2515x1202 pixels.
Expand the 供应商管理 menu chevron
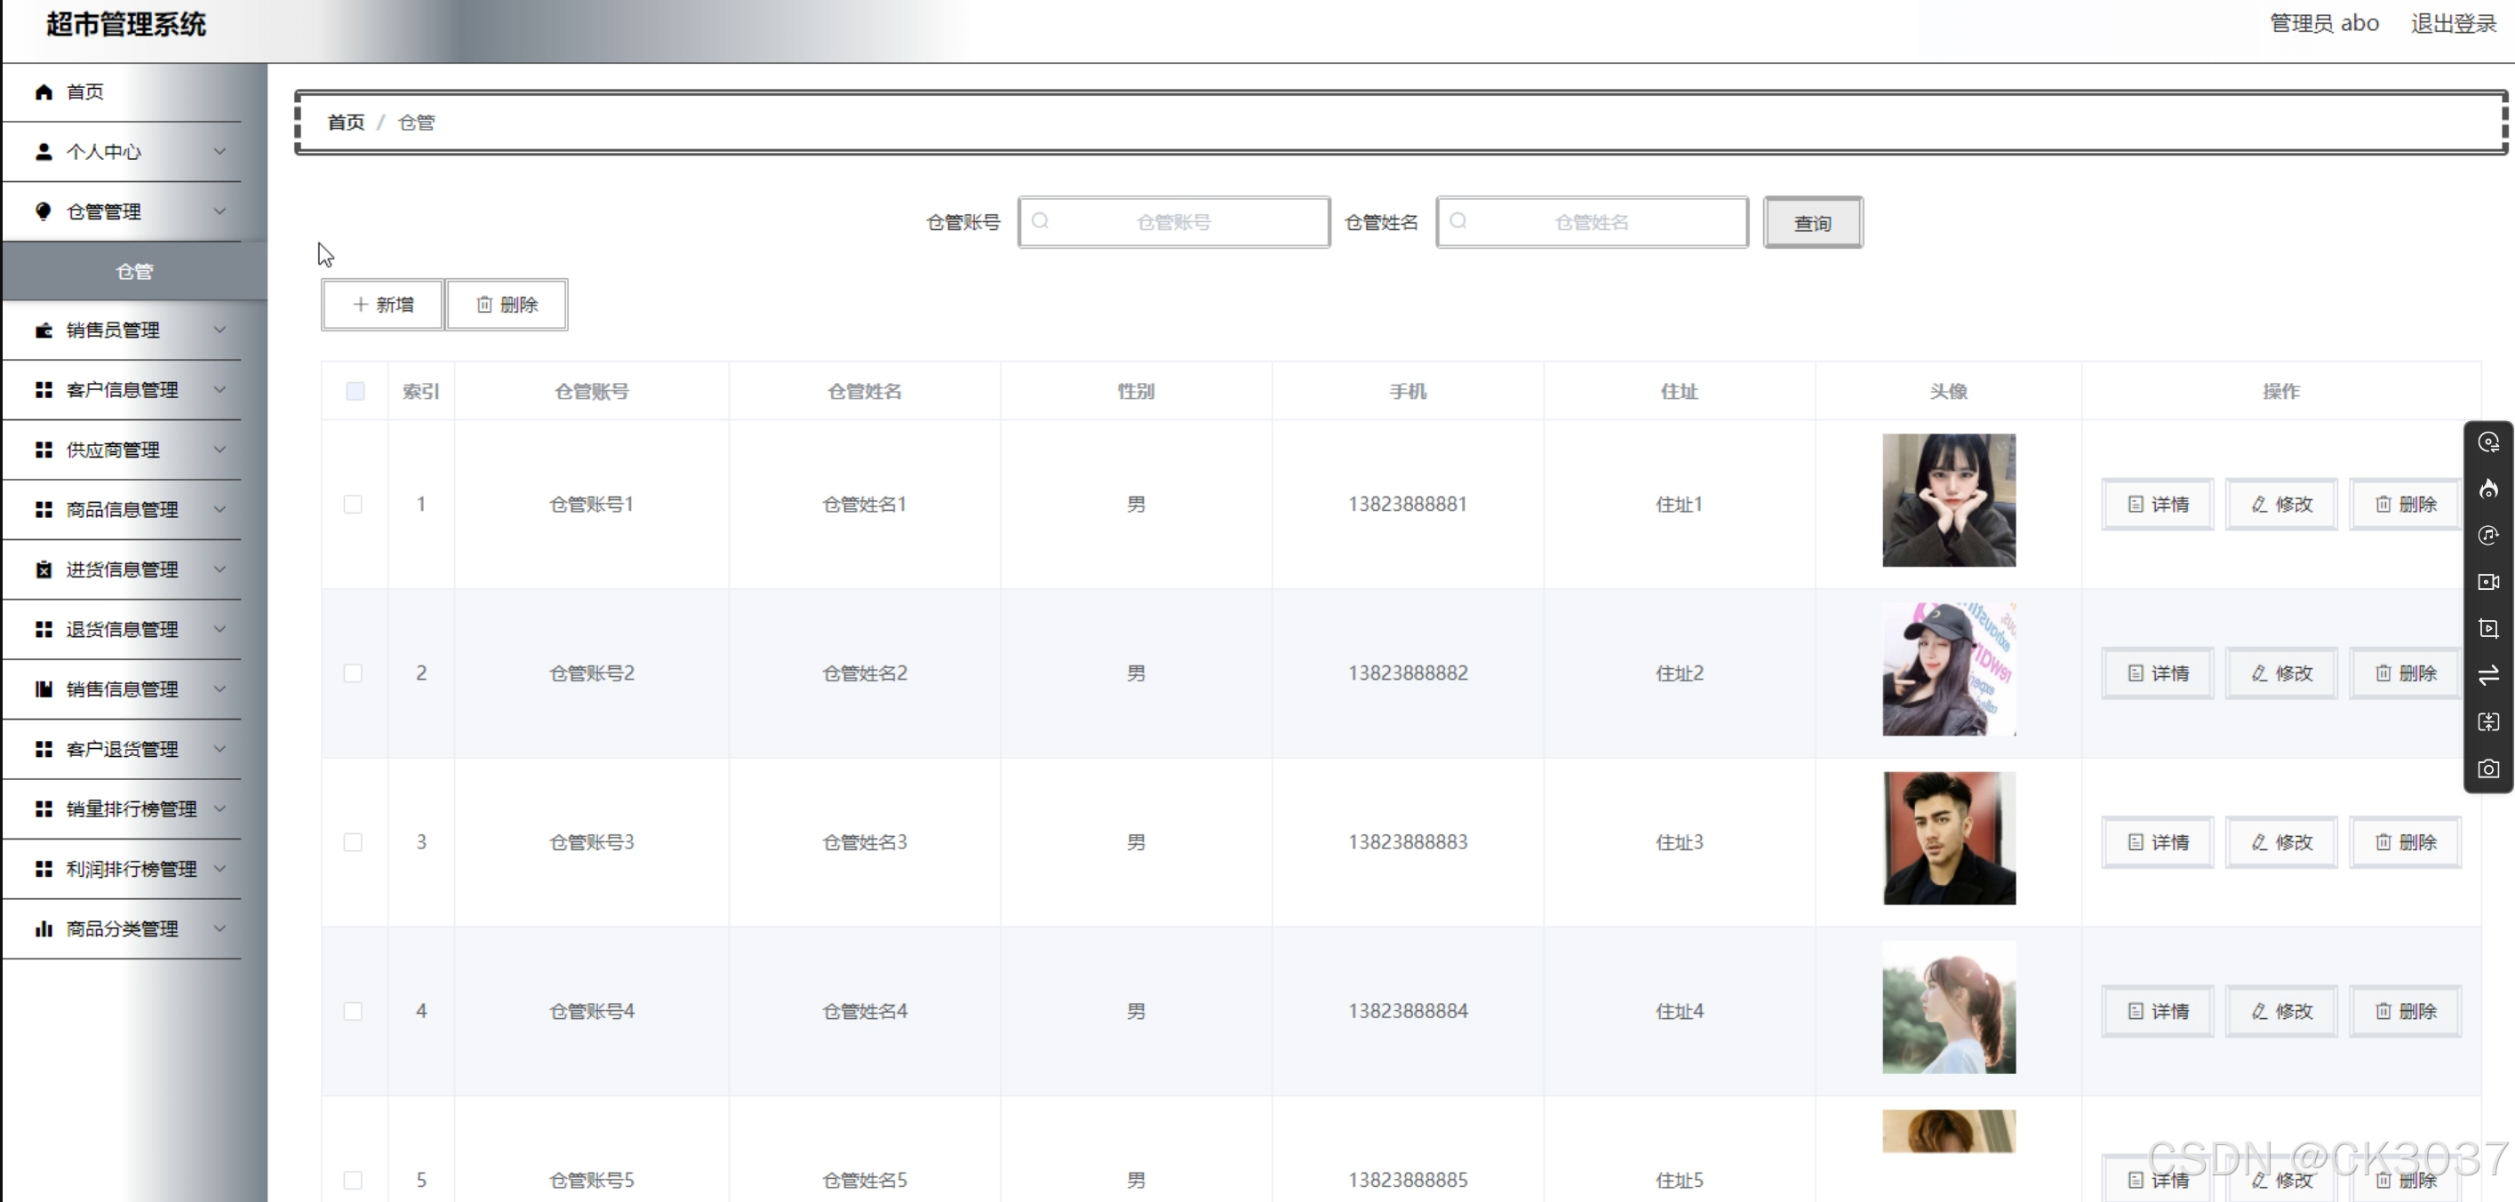220,450
